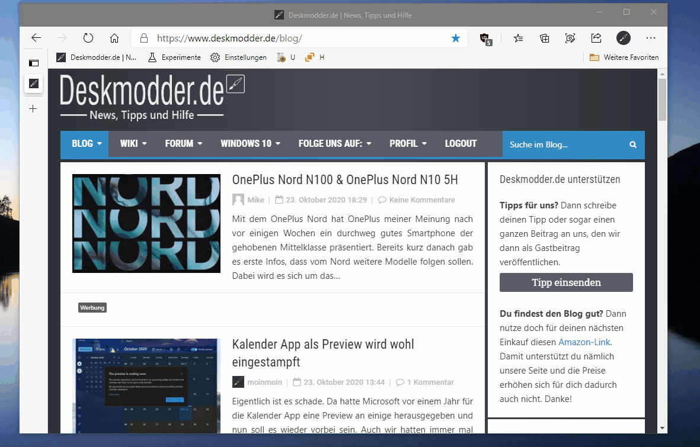Open the Kalender App screenshot thumbnail
Viewport: 700px width, 447px height.
(146, 386)
